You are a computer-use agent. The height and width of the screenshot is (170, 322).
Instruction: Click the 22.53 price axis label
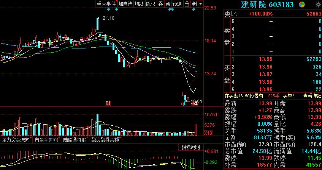click(x=210, y=8)
